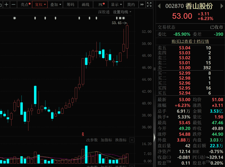Click the 买四 price 52.95
This screenshot has height=167, width=225.
click(184, 88)
